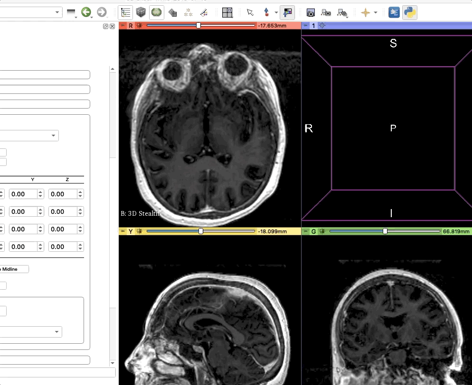This screenshot has height=385, width=472.
Task: Toggle the crosshair display
Action: point(366,13)
